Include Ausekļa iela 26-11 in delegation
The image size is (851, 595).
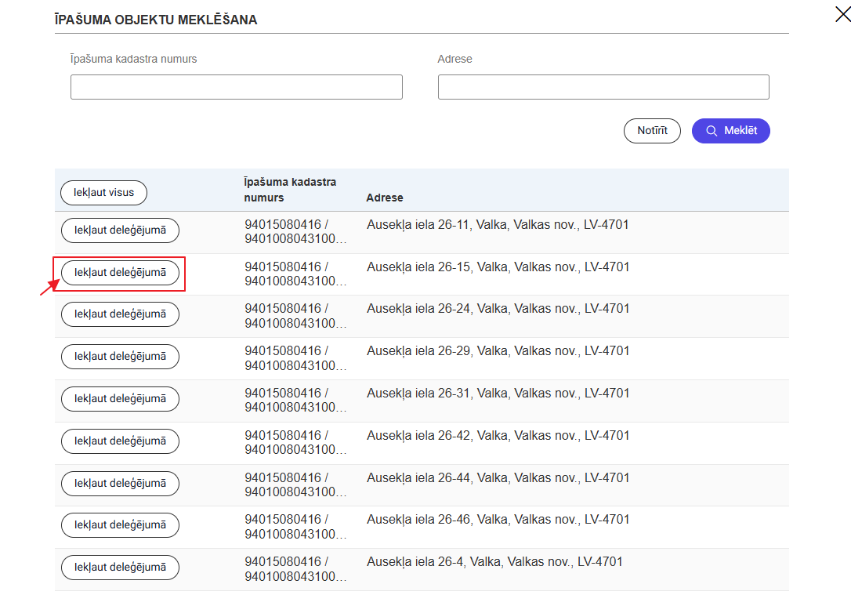pyautogui.click(x=120, y=230)
